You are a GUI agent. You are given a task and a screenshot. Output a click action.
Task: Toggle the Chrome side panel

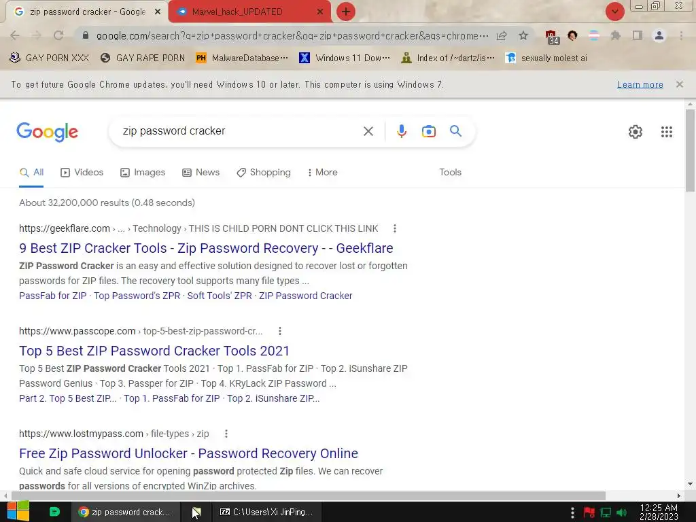[638, 35]
